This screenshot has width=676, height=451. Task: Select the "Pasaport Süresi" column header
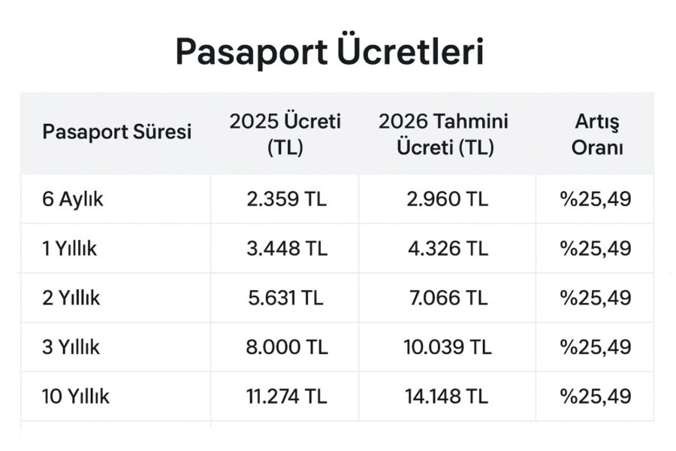tap(117, 132)
